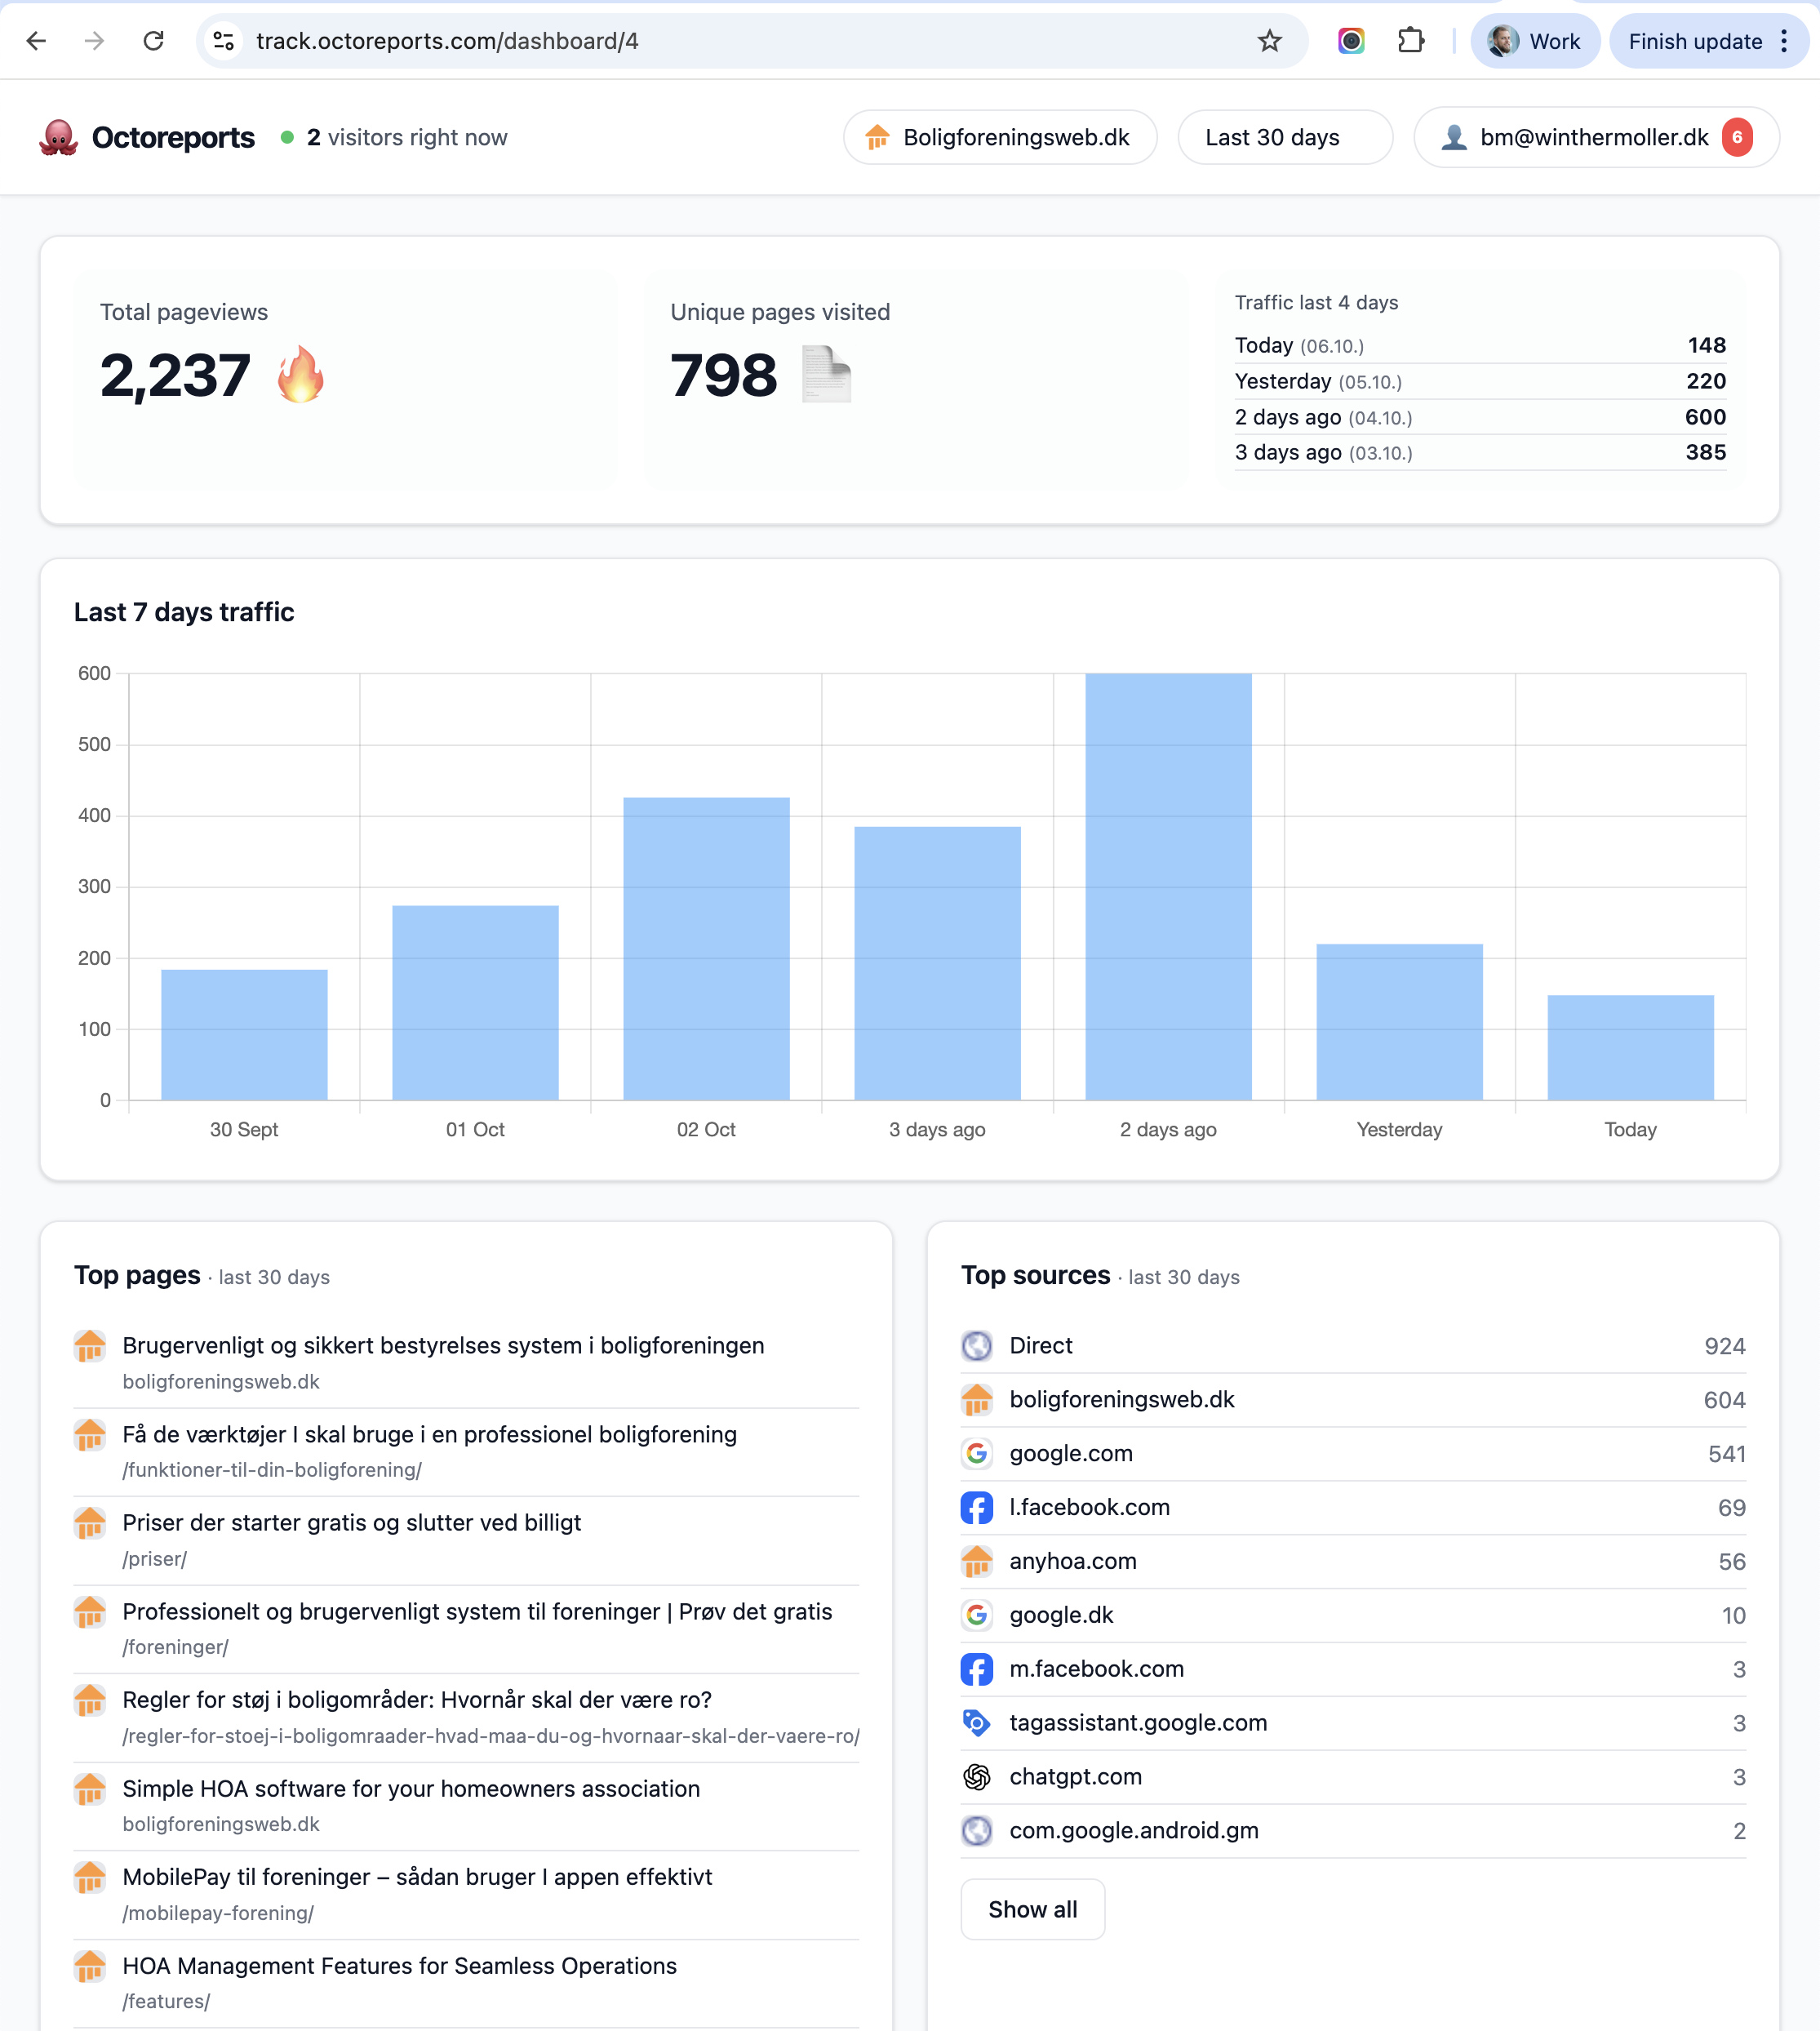The width and height of the screenshot is (1820, 2031).
Task: Click the site information icon in address bar
Action: [x=224, y=41]
